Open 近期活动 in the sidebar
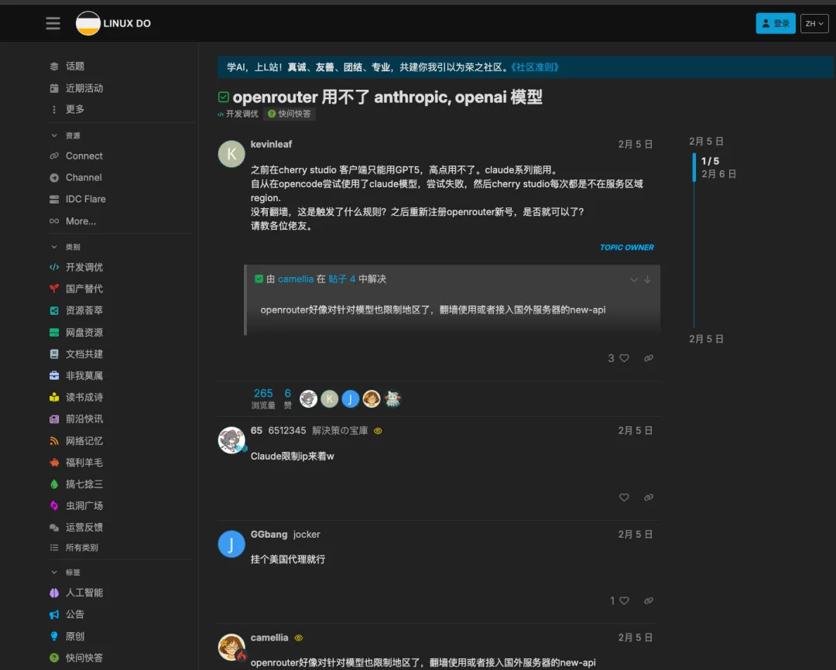 pyautogui.click(x=84, y=88)
